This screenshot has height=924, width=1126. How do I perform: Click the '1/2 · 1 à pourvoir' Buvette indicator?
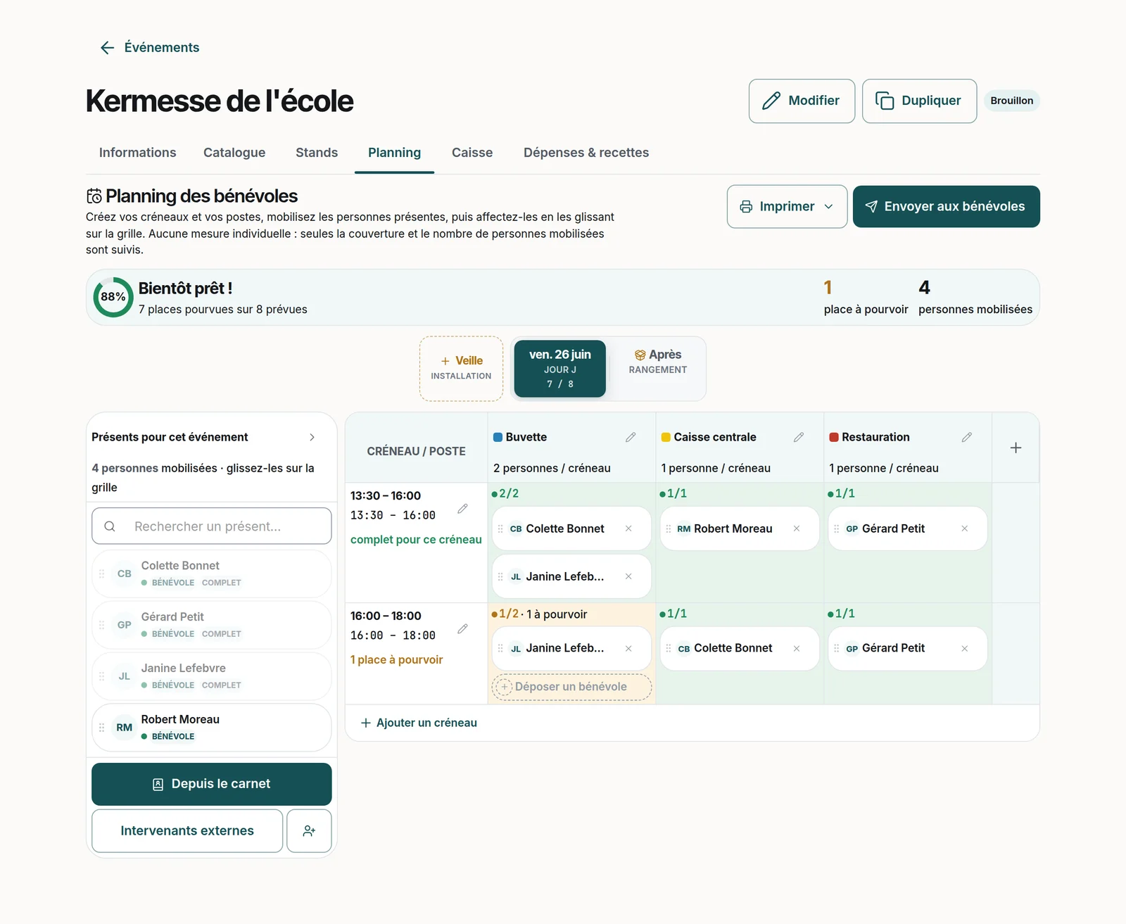tap(539, 614)
